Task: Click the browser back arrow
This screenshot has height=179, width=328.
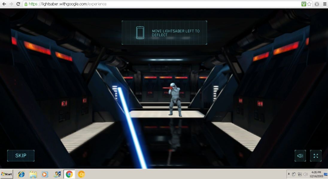Action: (4, 4)
